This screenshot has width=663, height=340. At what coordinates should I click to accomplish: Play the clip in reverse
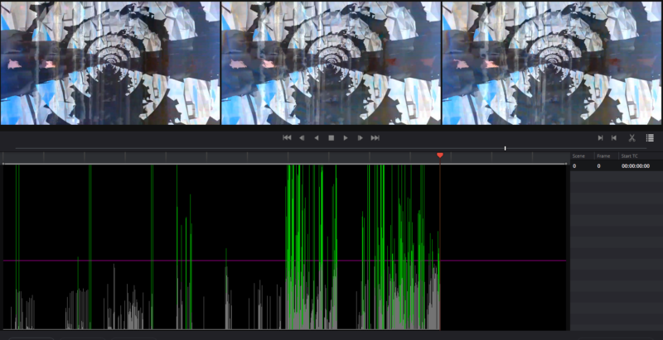(317, 137)
